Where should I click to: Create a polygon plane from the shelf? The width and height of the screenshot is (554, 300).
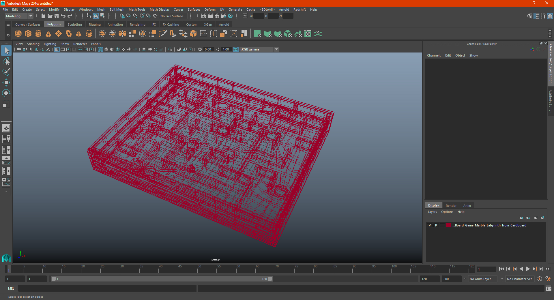[59, 34]
